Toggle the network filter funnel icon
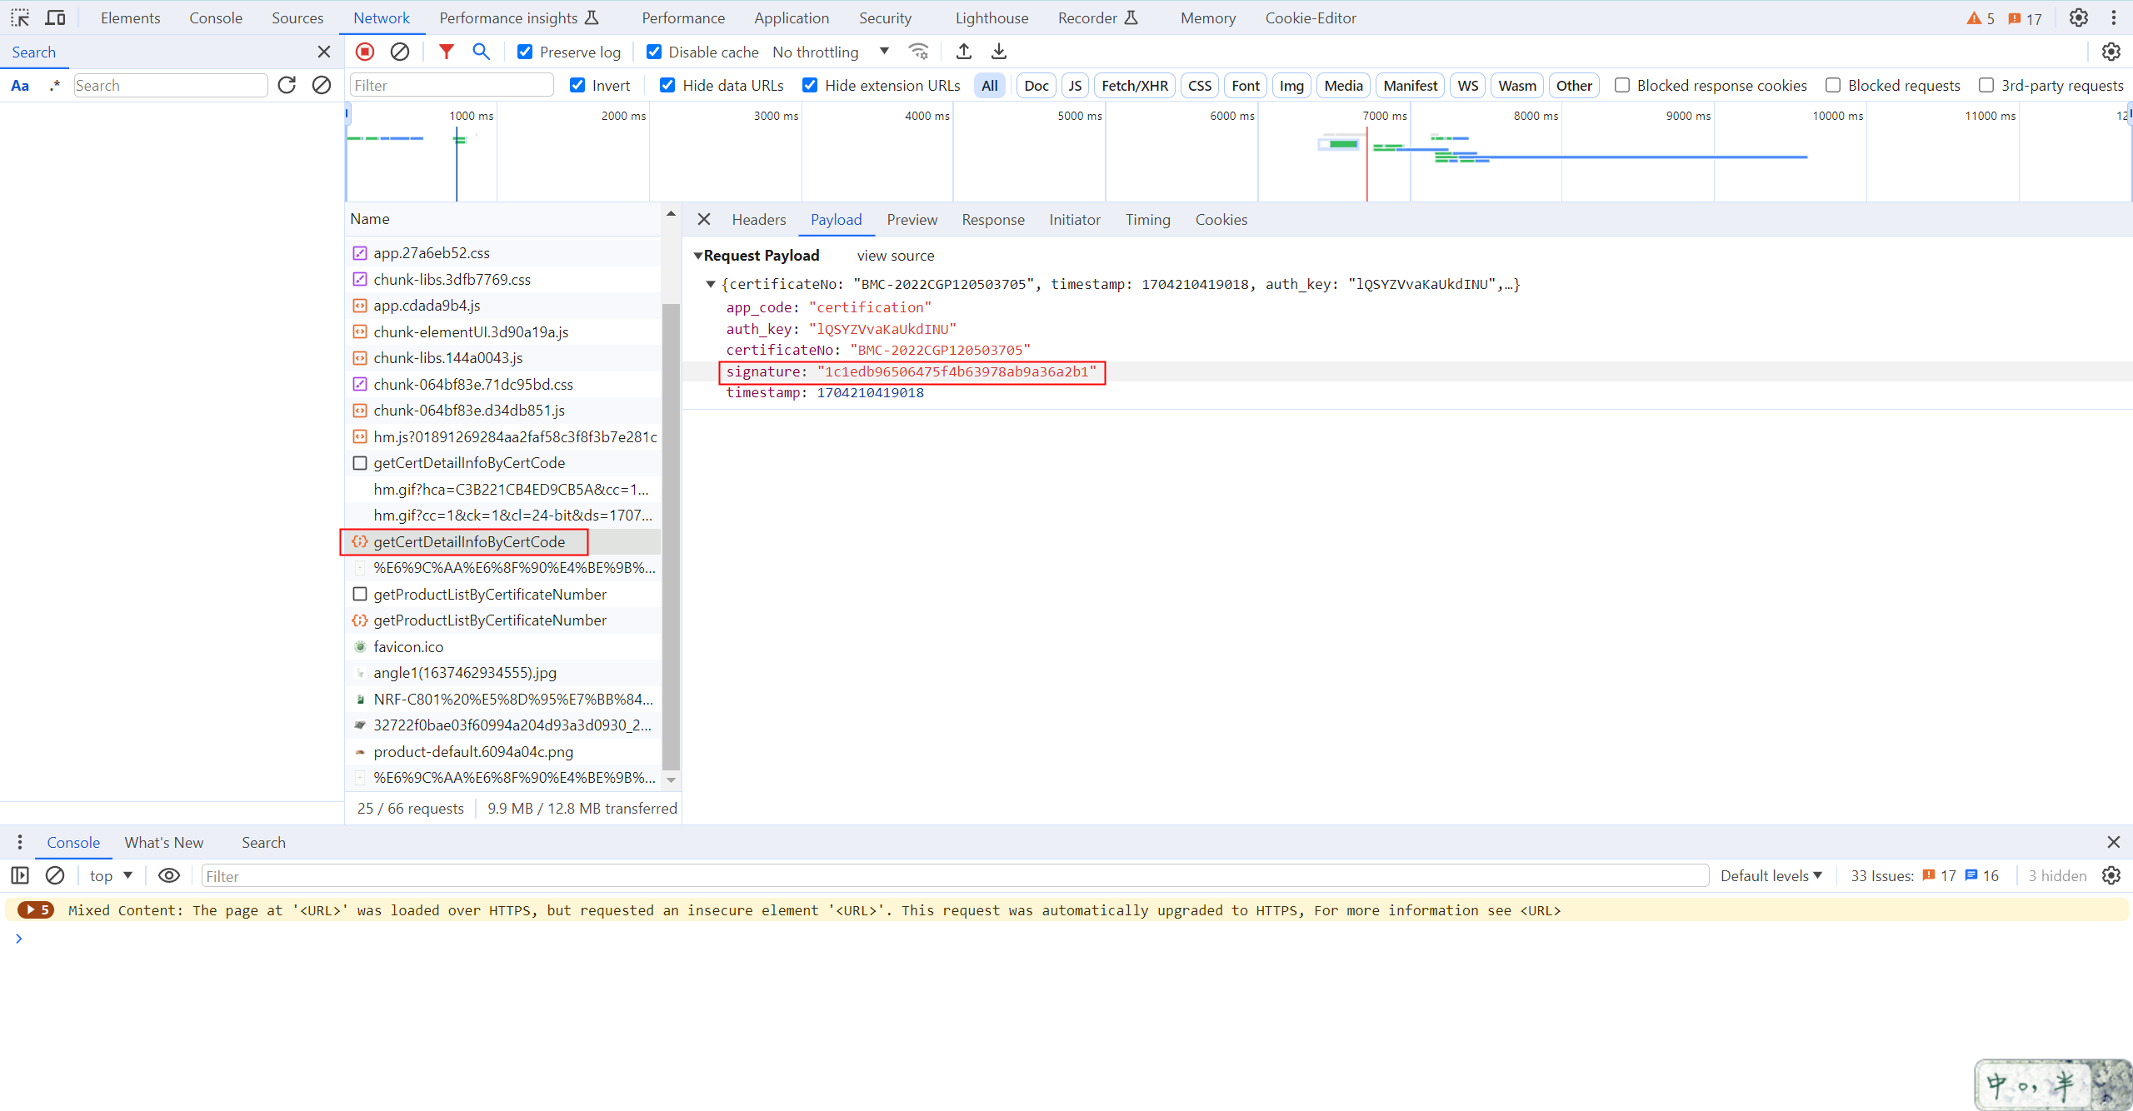Viewport: 2133px width, 1111px height. [x=447, y=52]
